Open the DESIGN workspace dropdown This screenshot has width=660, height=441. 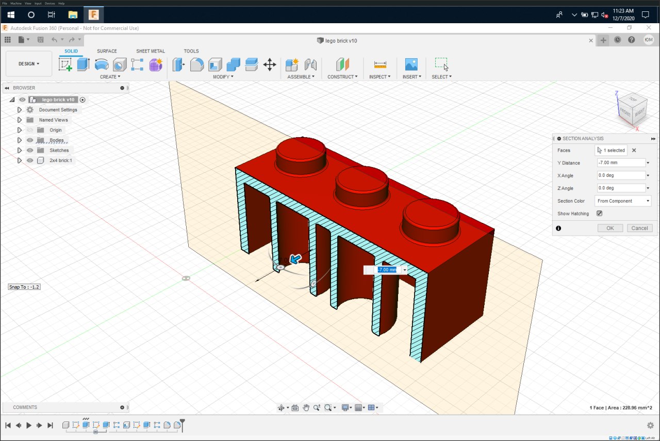29,64
